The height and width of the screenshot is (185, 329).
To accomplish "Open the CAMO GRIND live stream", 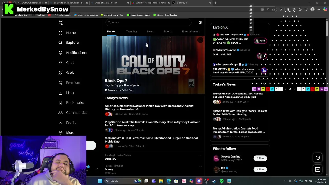I will (230, 41).
